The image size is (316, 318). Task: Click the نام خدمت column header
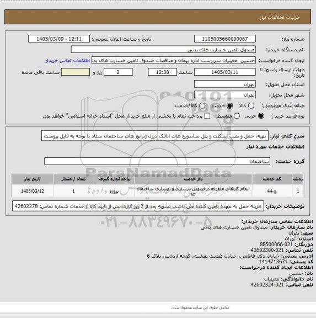193,179
